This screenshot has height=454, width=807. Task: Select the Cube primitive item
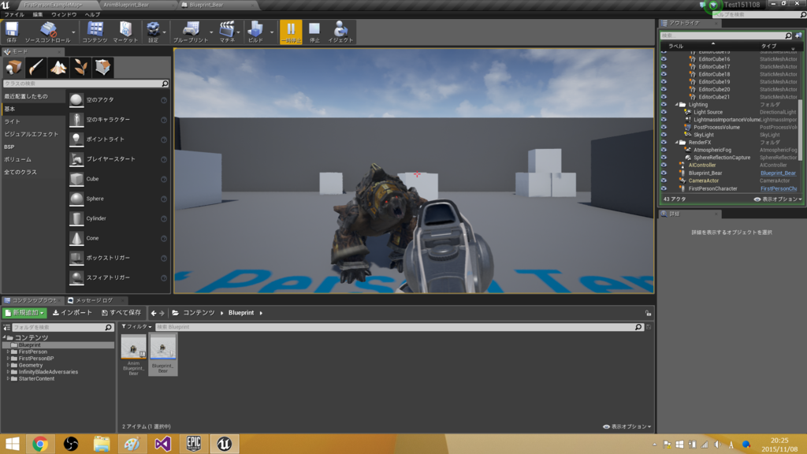[118, 179]
